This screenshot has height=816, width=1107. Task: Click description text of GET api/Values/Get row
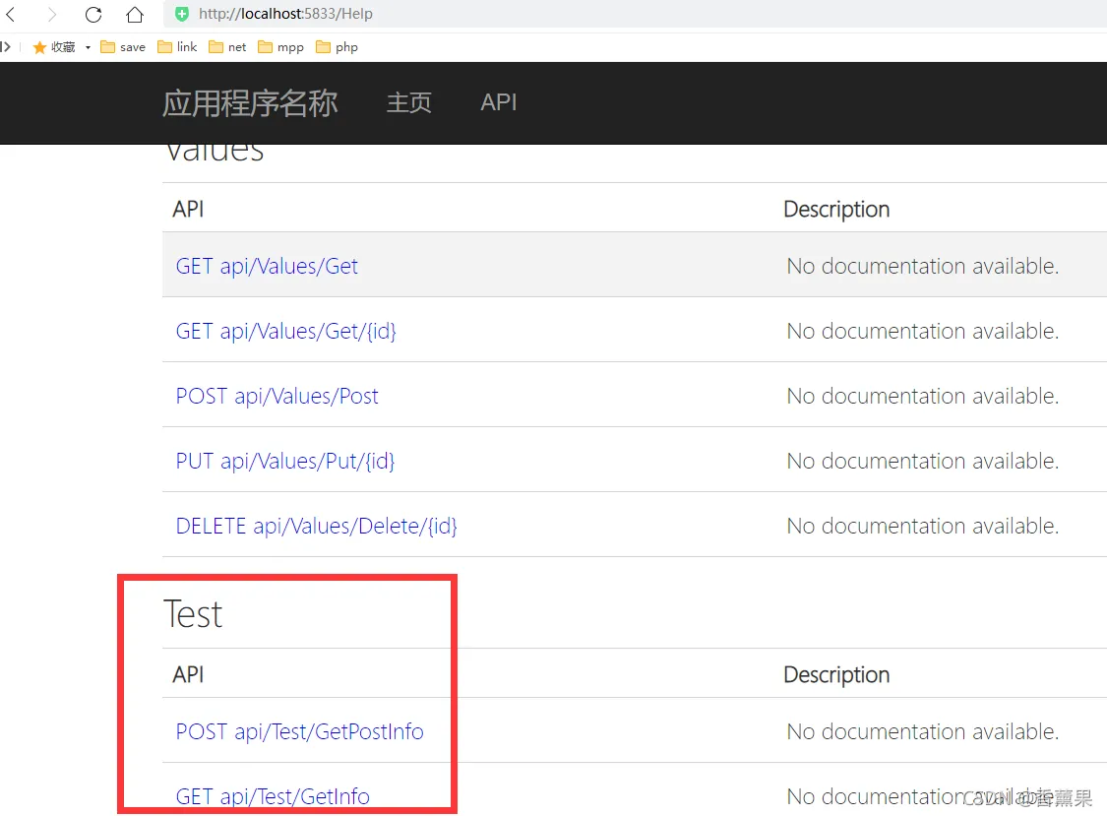(923, 267)
